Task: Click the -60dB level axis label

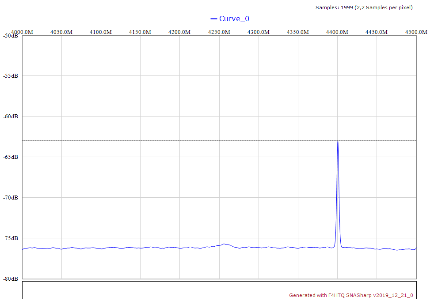Action: click(10, 117)
